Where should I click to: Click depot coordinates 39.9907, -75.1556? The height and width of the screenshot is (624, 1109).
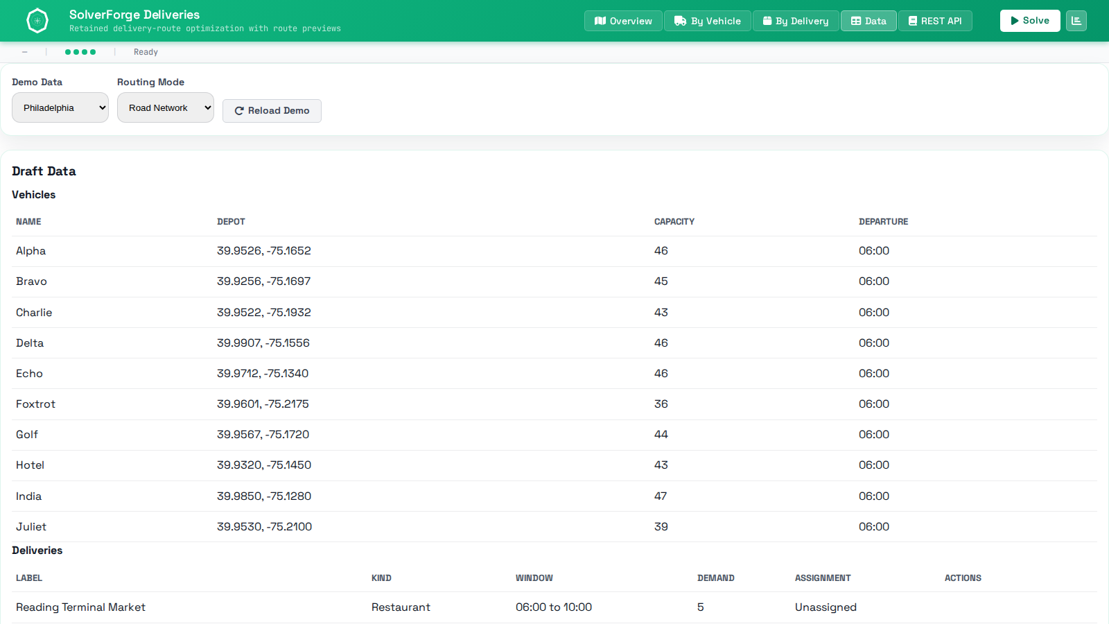coord(263,343)
